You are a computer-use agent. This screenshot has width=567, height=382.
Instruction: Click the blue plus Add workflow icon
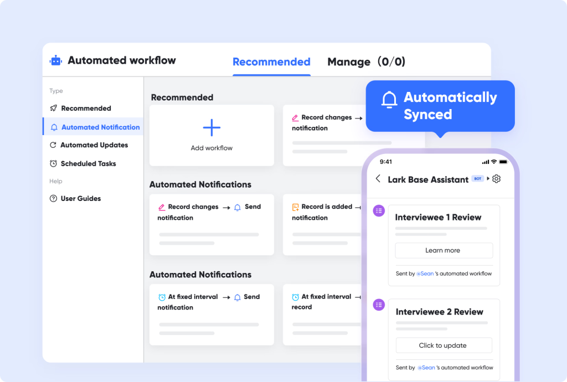pyautogui.click(x=212, y=127)
